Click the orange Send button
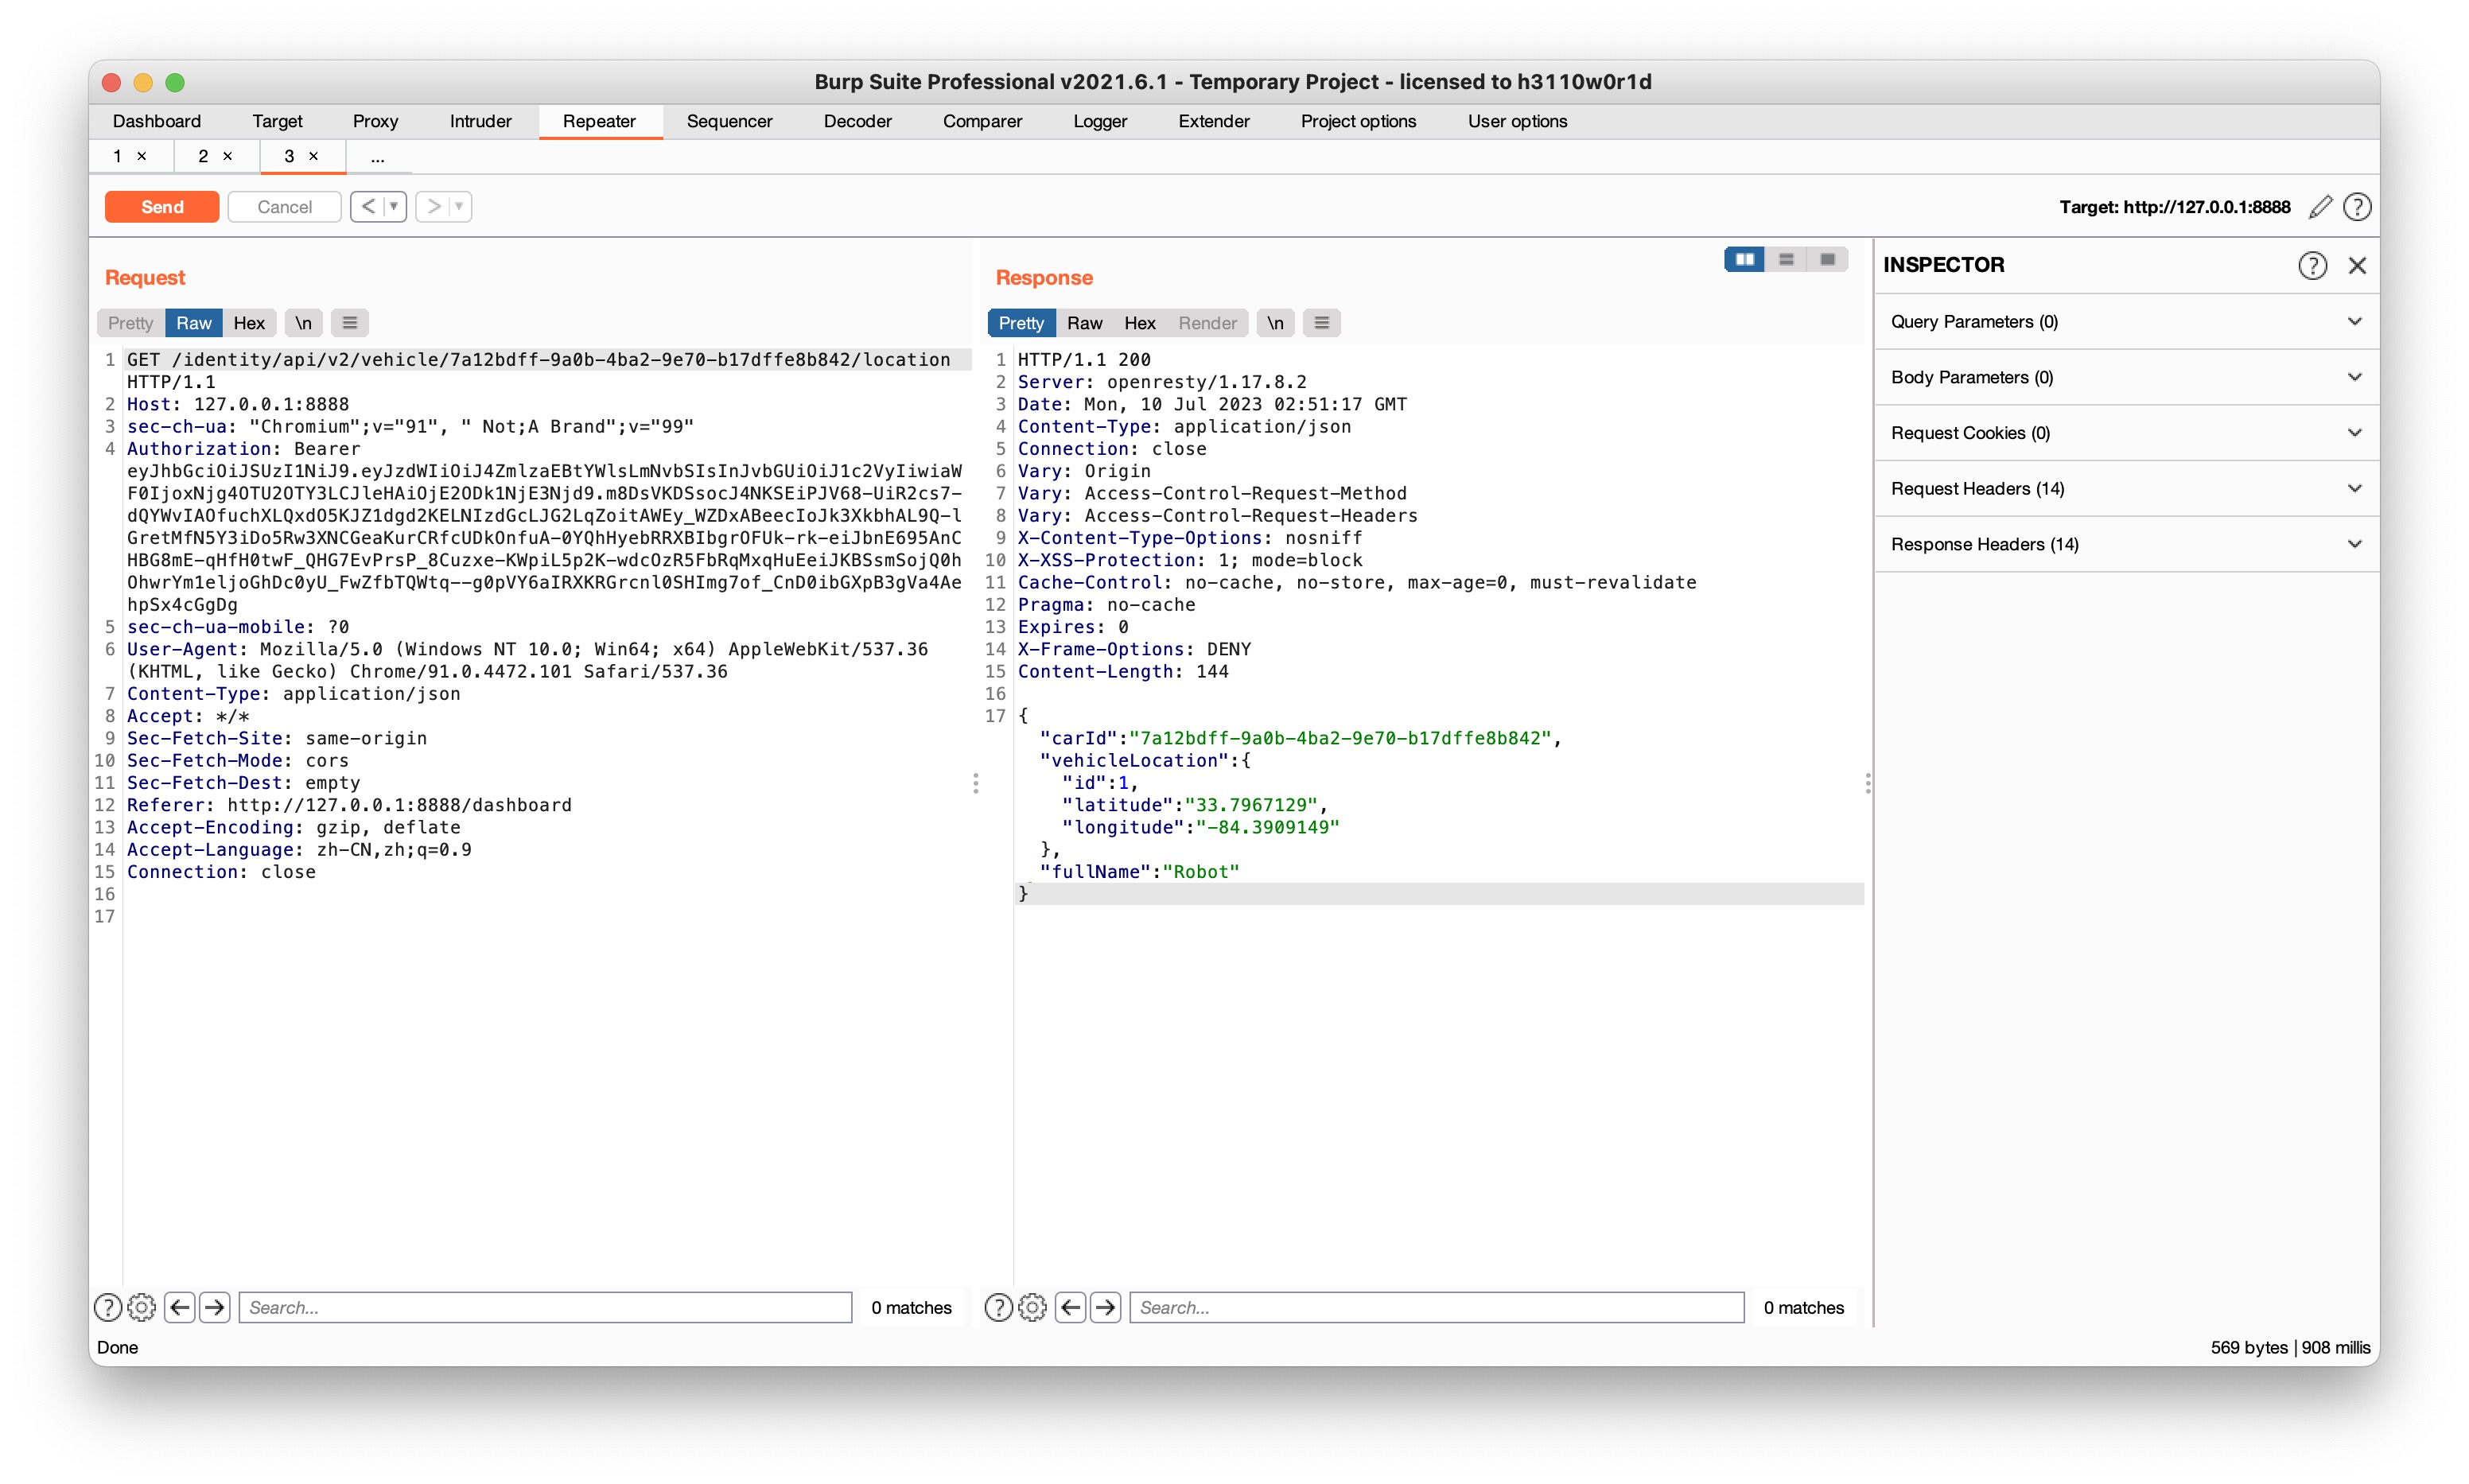 pyautogui.click(x=162, y=207)
